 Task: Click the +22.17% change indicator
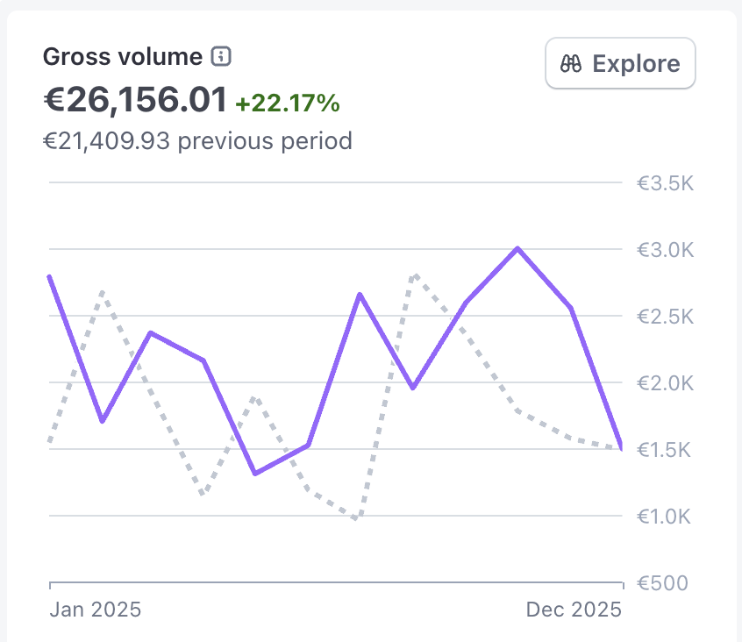(x=288, y=103)
